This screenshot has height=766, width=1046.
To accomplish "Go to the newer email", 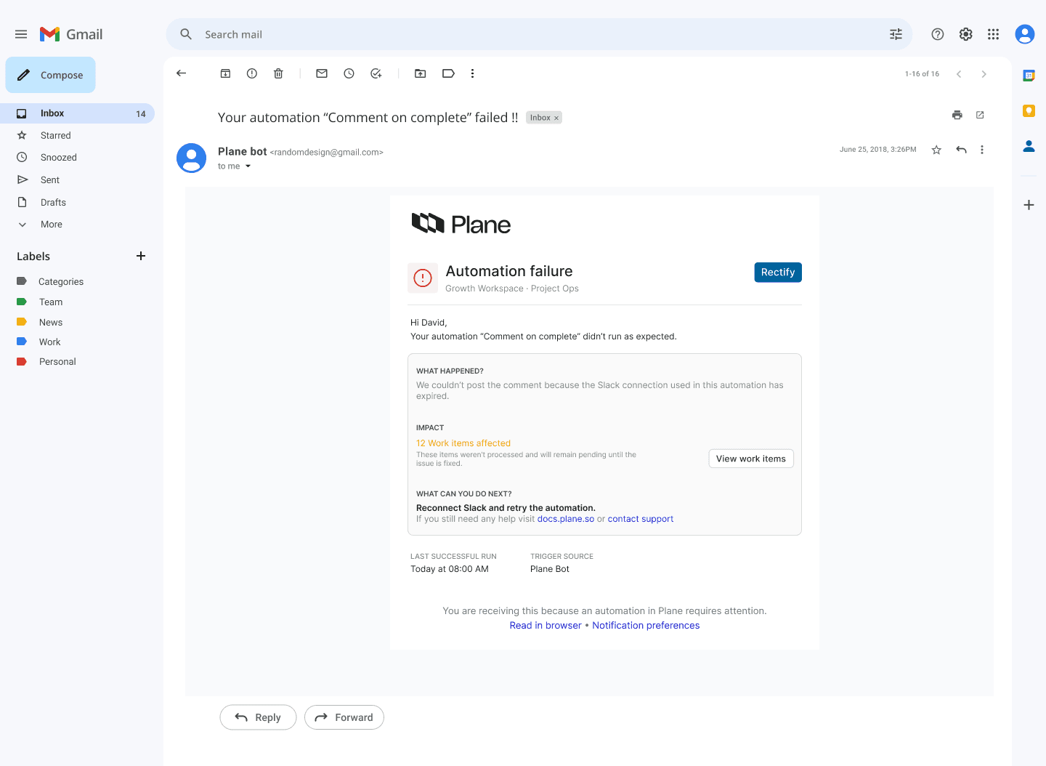I will (959, 74).
